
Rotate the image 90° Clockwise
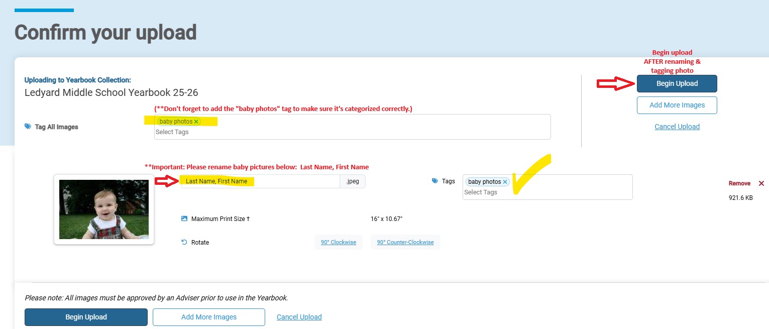coord(339,242)
